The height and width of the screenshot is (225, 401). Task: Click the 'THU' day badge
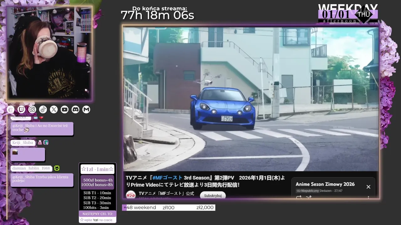(x=364, y=14)
